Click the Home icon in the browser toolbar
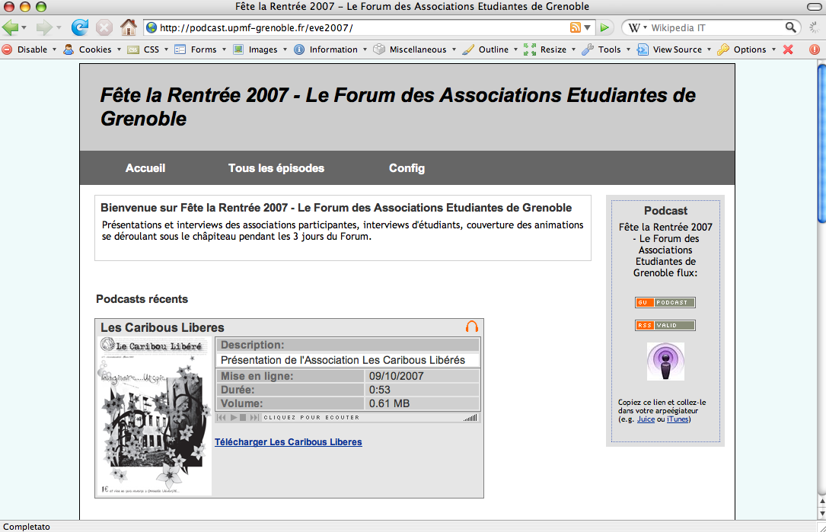826x532 pixels. click(129, 26)
